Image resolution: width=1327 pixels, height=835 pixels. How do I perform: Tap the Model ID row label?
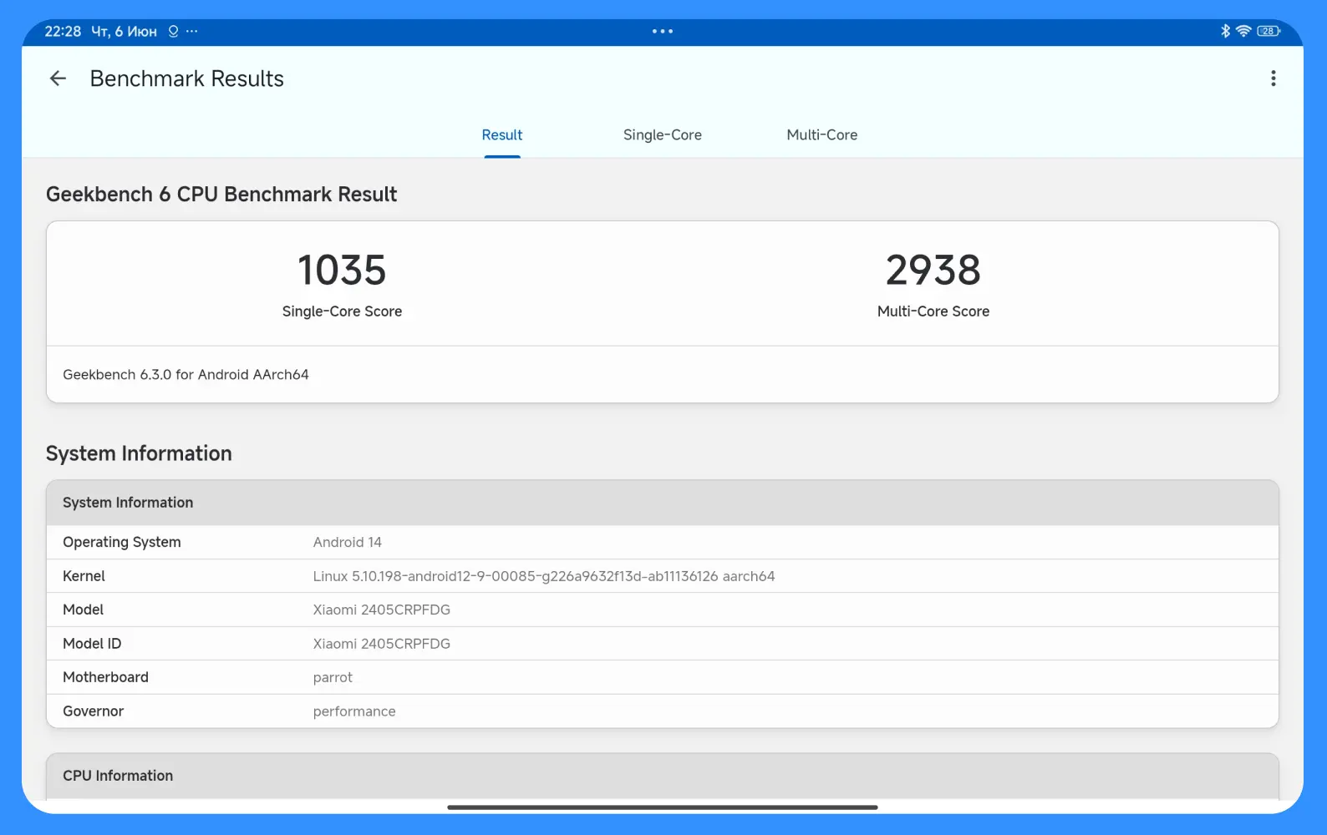[92, 644]
